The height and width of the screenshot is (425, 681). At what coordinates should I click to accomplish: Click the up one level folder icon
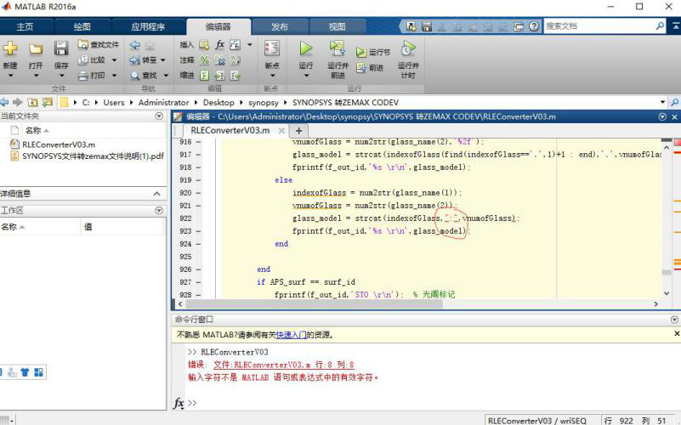(32, 103)
